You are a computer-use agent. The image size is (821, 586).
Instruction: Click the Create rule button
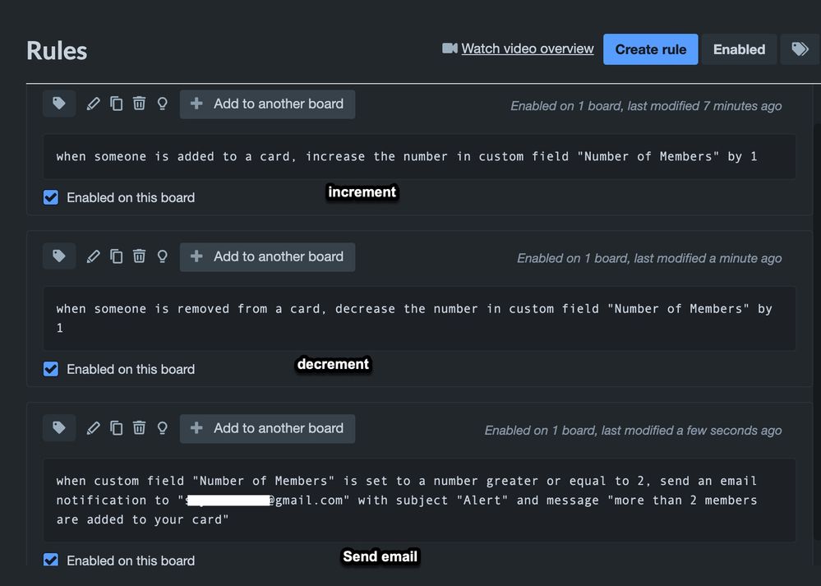coord(650,48)
